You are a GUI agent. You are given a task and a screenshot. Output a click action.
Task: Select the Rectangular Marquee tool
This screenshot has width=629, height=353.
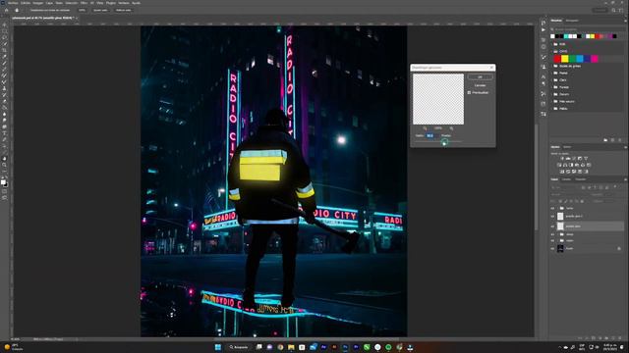click(4, 31)
